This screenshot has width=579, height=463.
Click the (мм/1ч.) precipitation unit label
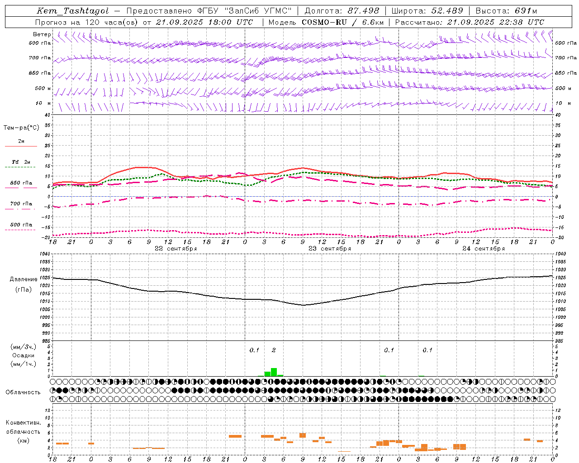[24, 364]
